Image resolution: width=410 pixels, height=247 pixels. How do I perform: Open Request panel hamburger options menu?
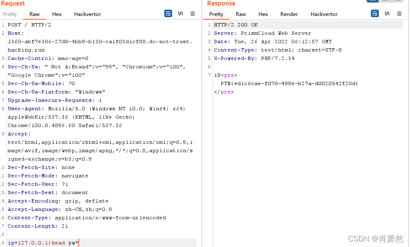(192, 13)
